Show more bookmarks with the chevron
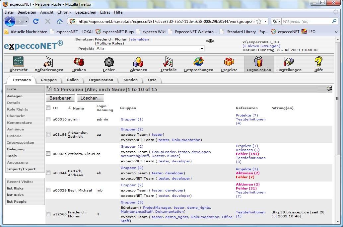The height and width of the screenshot is (227, 343). [336, 32]
